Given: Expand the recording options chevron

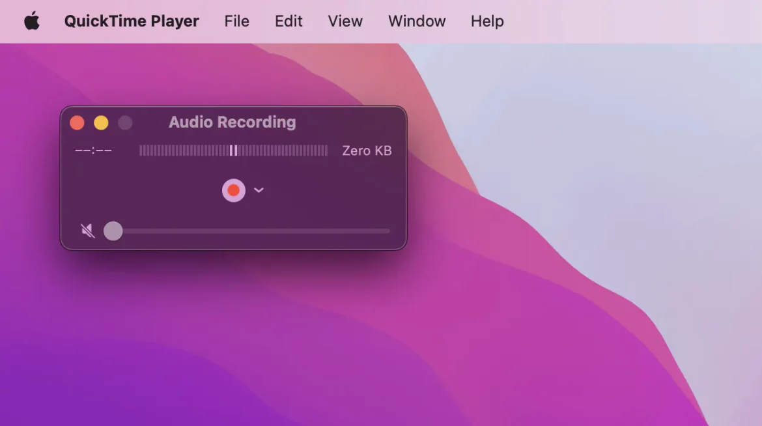Looking at the screenshot, I should pyautogui.click(x=259, y=190).
